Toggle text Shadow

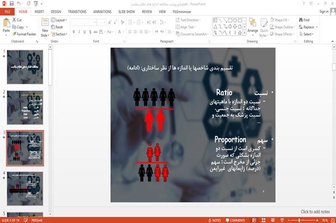[90, 32]
